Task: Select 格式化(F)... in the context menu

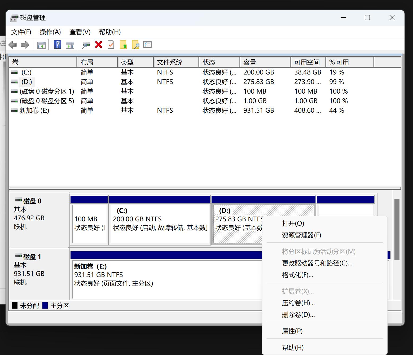Action: 325,275
